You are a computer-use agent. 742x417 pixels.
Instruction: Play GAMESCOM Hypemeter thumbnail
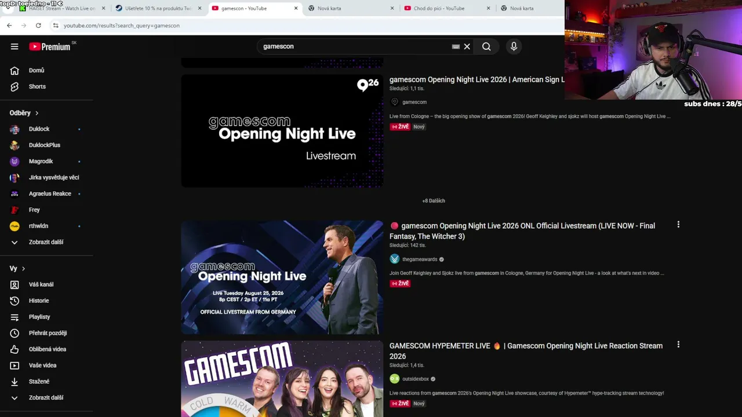click(x=282, y=379)
